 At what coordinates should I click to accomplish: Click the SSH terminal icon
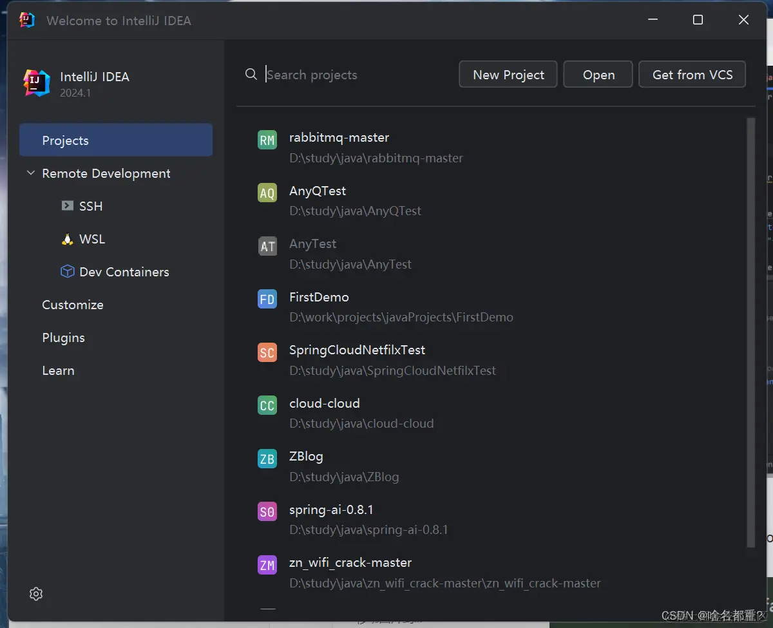(67, 205)
